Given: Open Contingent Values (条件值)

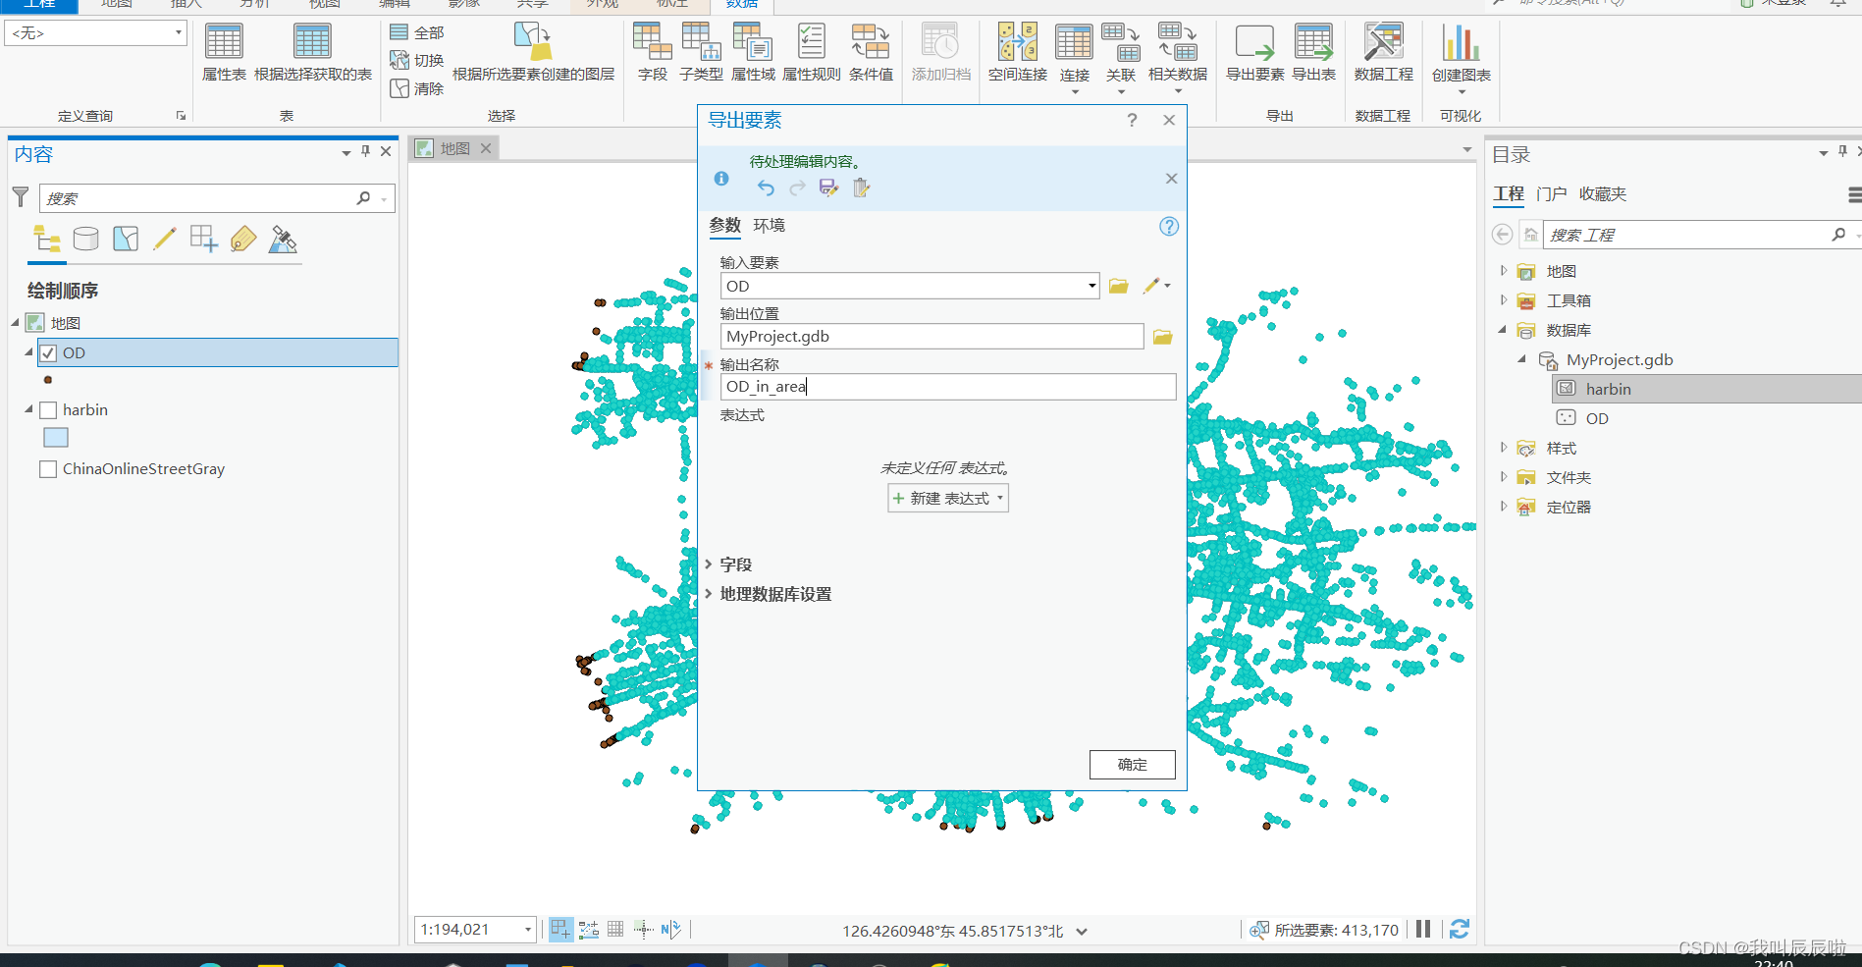Looking at the screenshot, I should point(871,53).
